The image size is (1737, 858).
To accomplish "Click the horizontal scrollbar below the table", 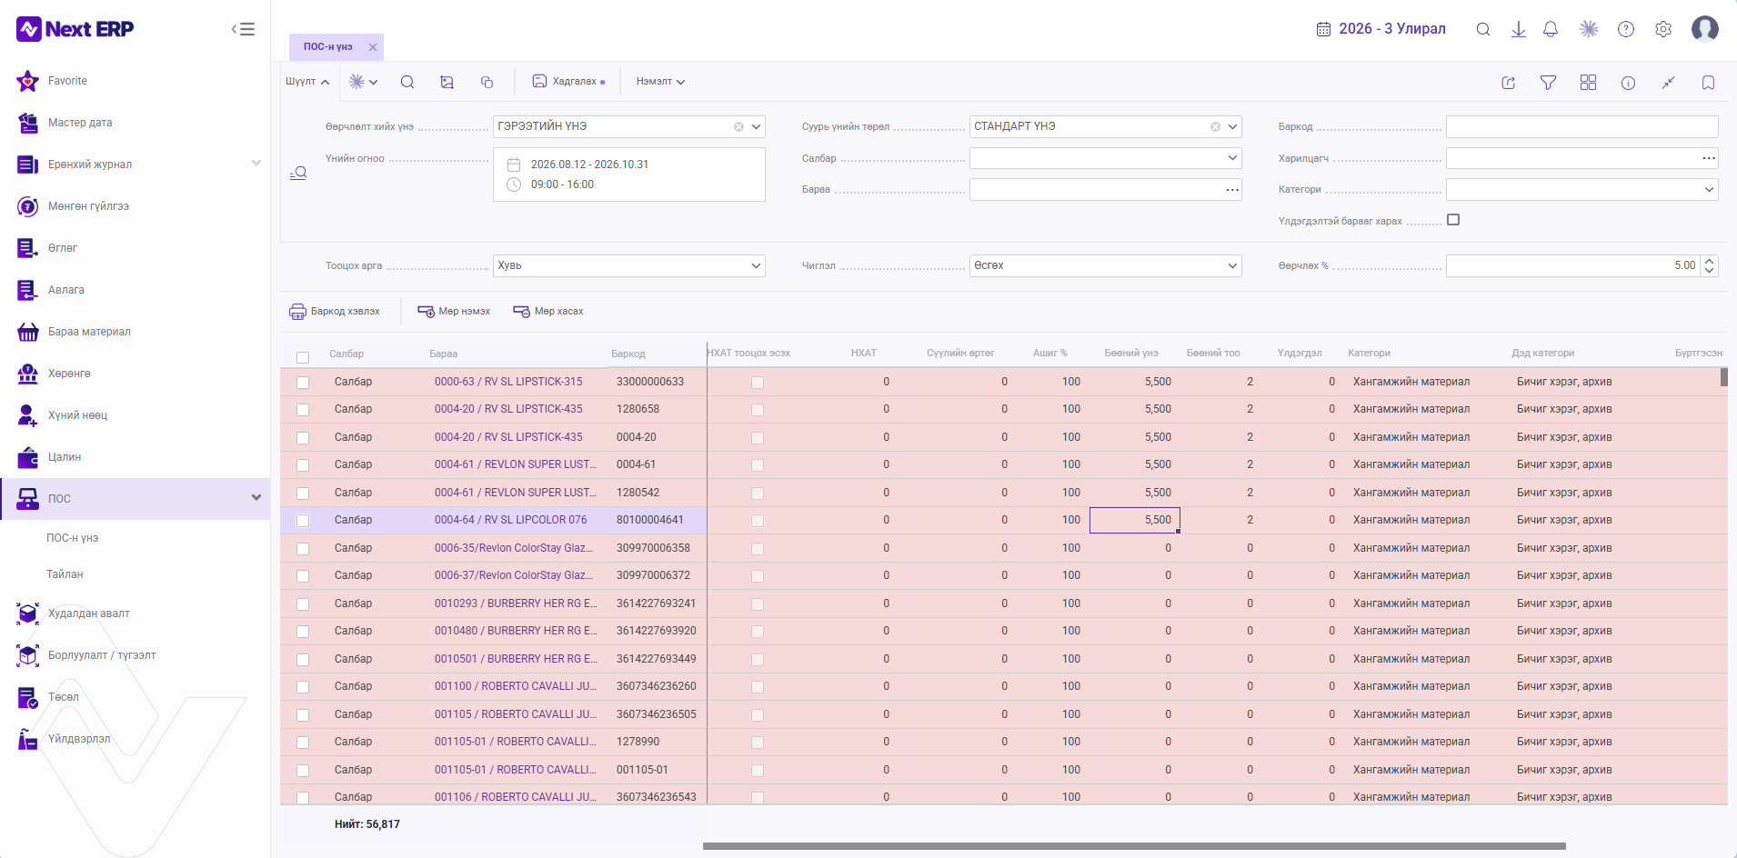I will coord(1134,846).
